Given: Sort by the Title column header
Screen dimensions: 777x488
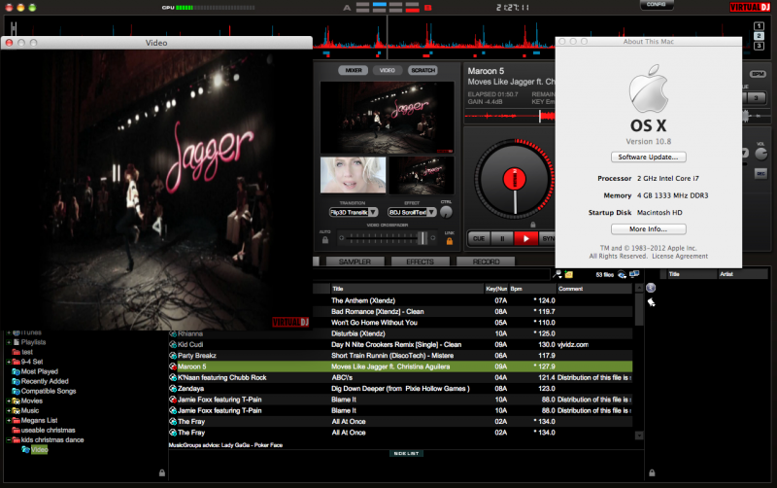Looking at the screenshot, I should (x=407, y=289).
